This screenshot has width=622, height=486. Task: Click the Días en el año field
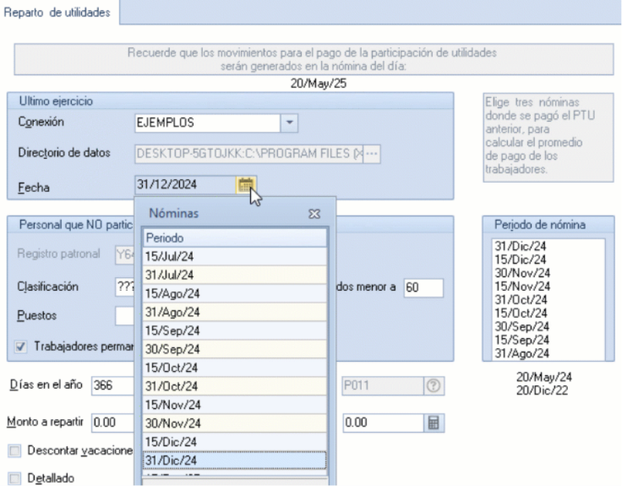(112, 385)
